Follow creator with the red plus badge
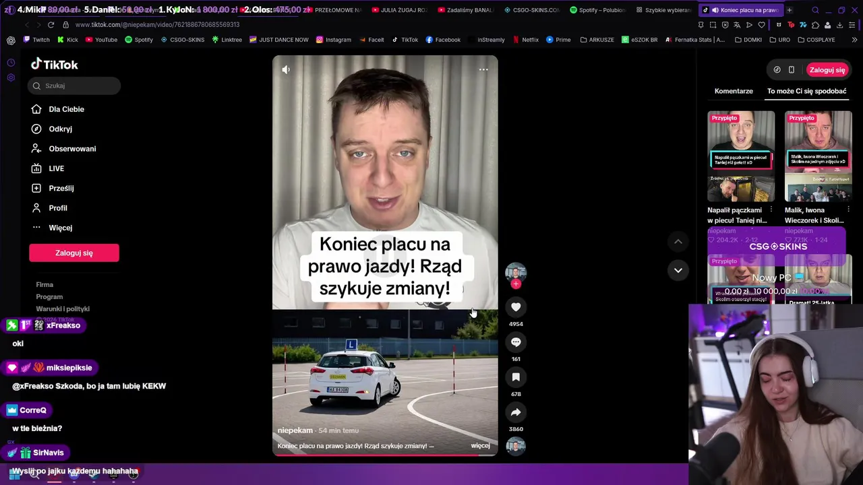 tap(516, 284)
